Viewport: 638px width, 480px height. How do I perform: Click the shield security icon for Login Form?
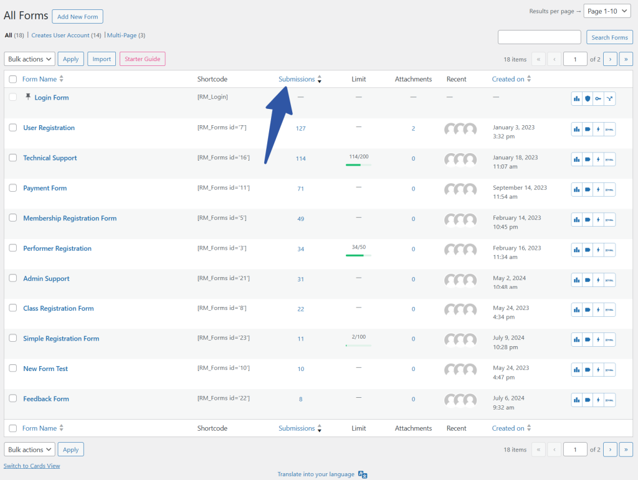pos(588,98)
